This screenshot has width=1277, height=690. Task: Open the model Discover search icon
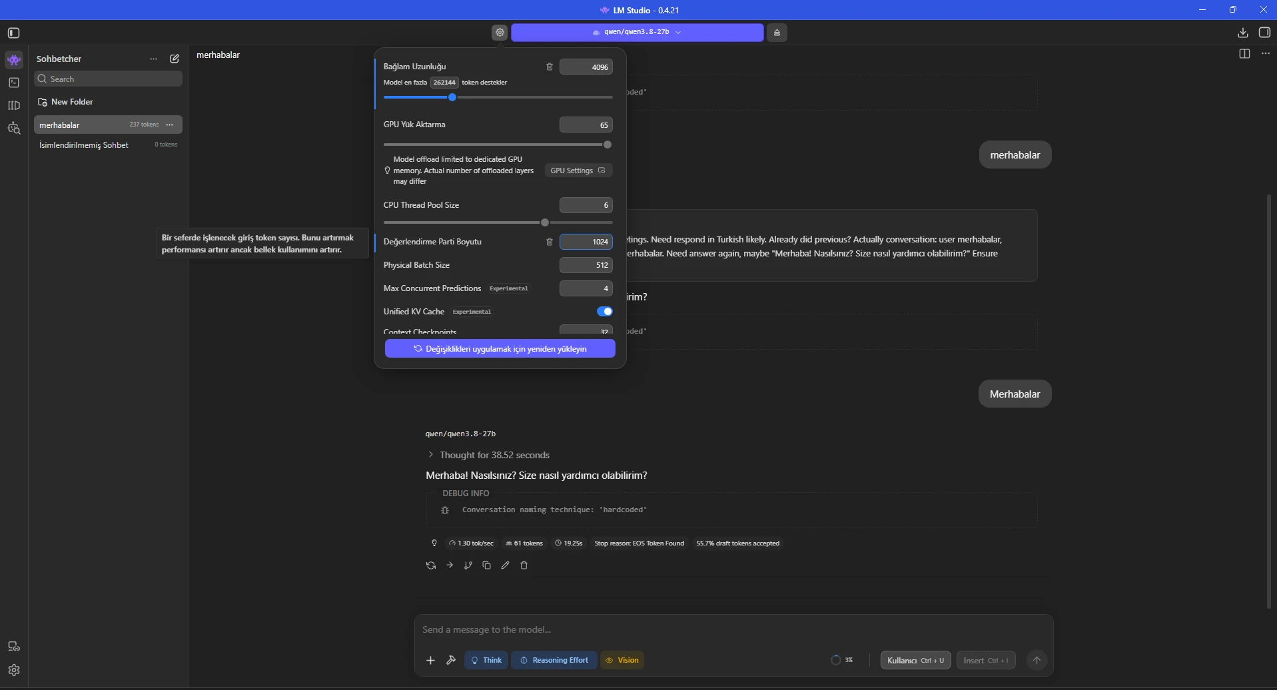[14, 128]
